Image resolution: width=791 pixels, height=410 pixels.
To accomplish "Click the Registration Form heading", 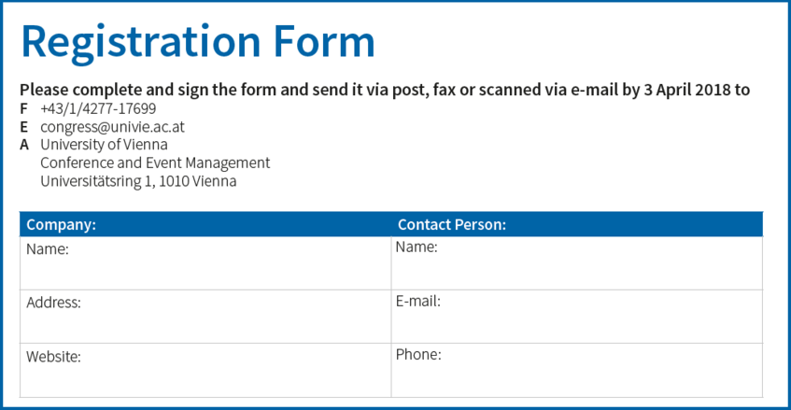I will (198, 42).
